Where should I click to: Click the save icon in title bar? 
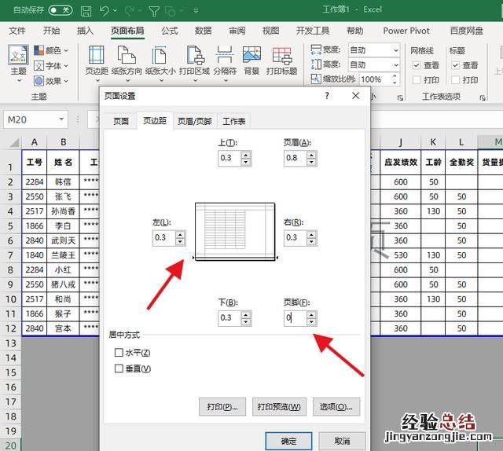click(86, 11)
